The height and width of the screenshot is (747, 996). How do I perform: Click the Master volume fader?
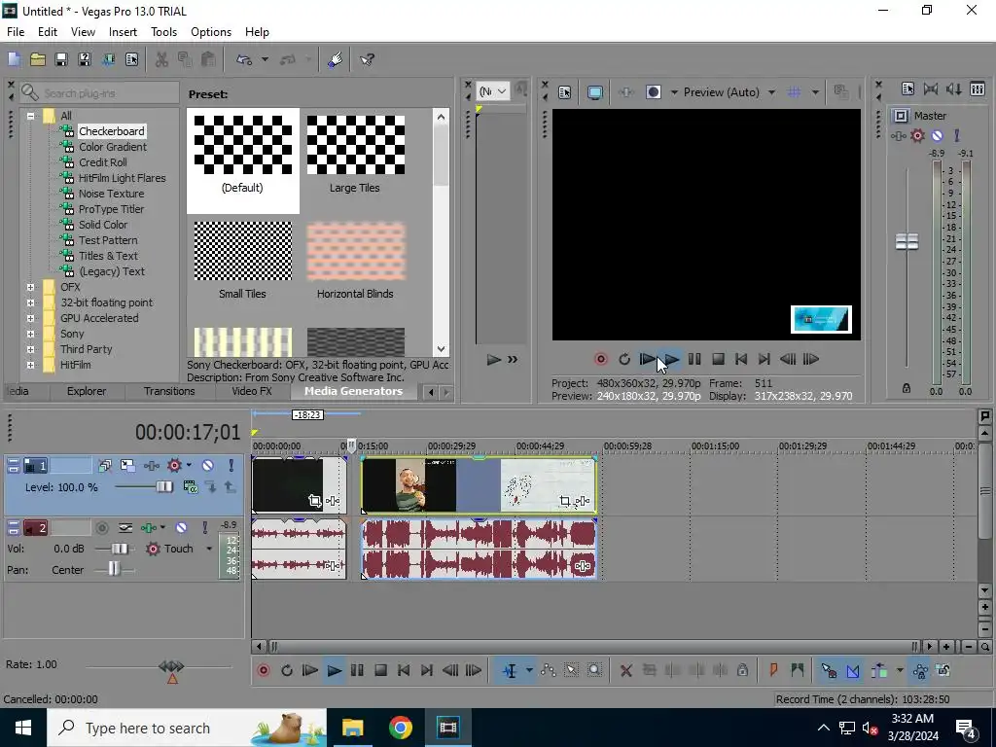pyautogui.click(x=907, y=242)
